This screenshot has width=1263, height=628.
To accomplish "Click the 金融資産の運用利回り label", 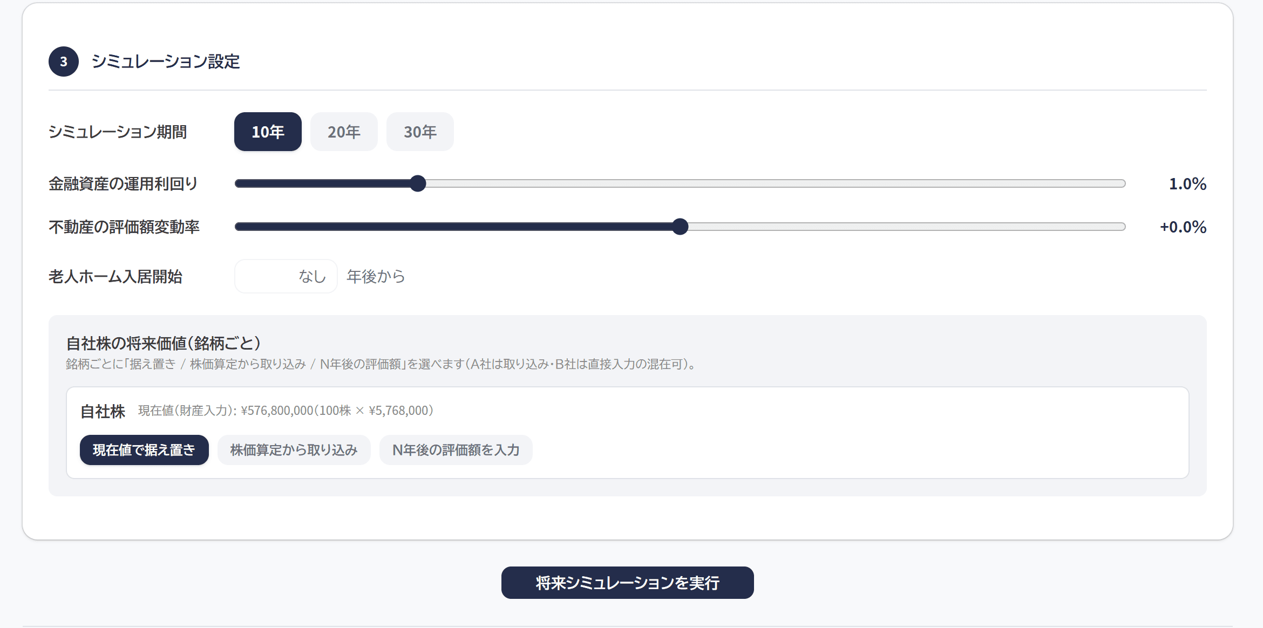I will pyautogui.click(x=124, y=184).
